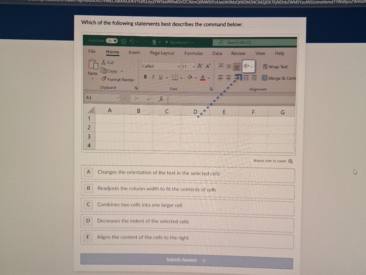Click the red Font Color swatch
This screenshot has height=275, width=366.
click(x=203, y=78)
